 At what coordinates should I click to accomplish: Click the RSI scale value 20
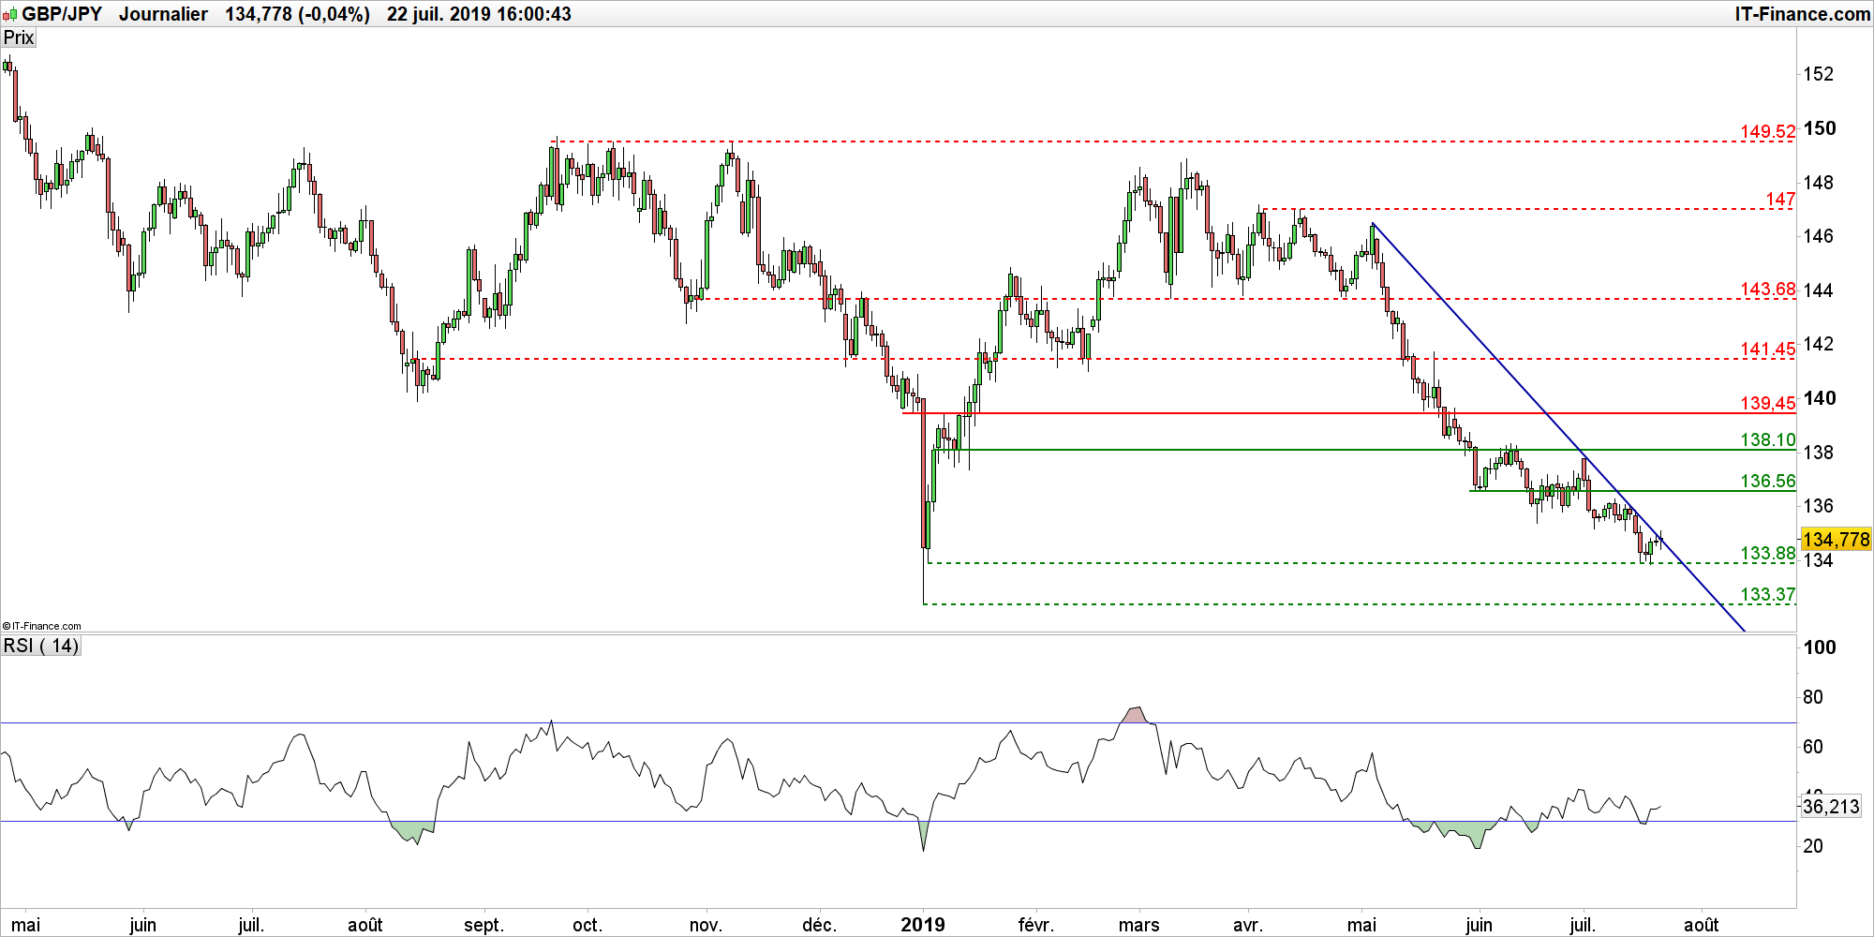[x=1813, y=846]
